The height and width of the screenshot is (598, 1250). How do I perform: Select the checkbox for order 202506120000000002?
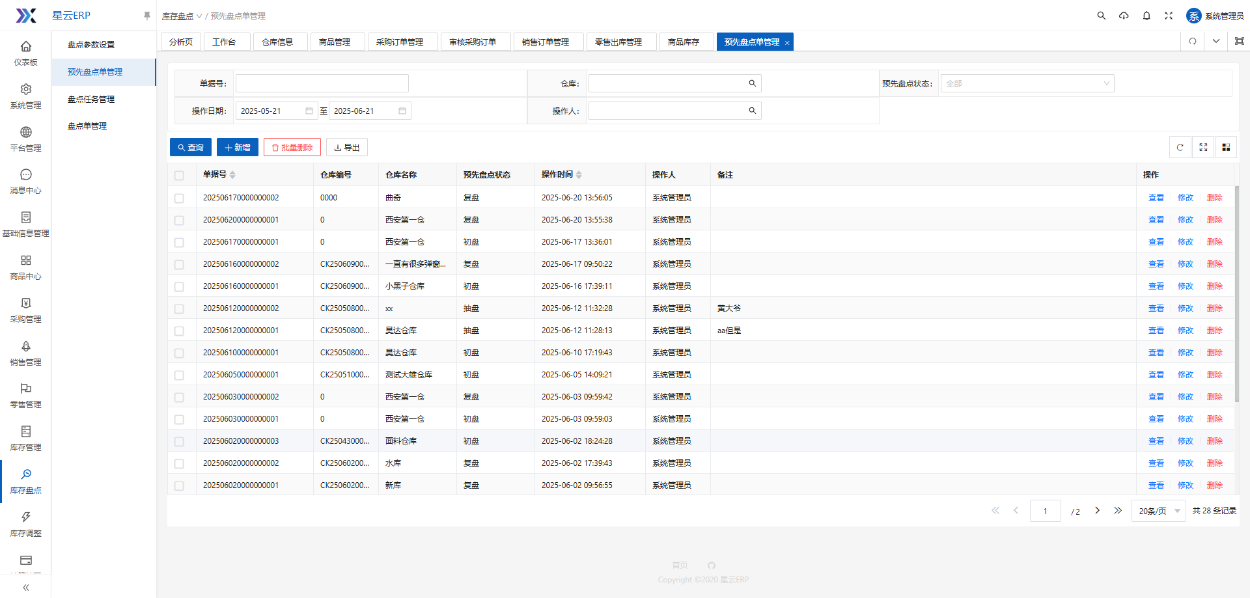[180, 308]
